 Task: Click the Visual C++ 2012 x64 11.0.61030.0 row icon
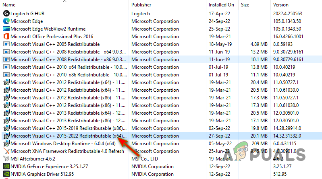(6, 90)
